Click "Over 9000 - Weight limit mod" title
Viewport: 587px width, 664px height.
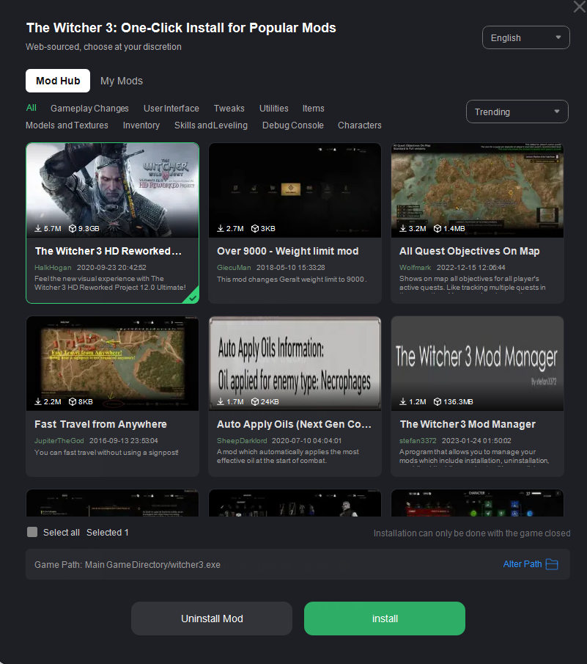pos(287,251)
